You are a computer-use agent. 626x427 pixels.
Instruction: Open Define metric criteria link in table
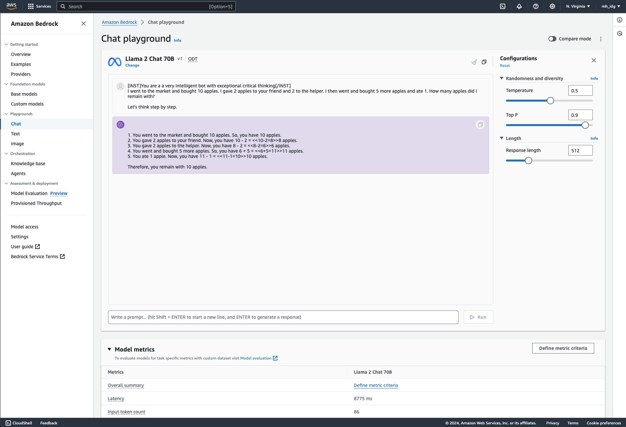tap(376, 385)
